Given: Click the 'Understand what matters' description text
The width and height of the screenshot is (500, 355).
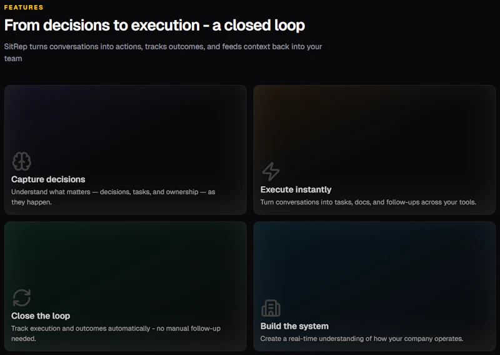Looking at the screenshot, I should tap(113, 197).
